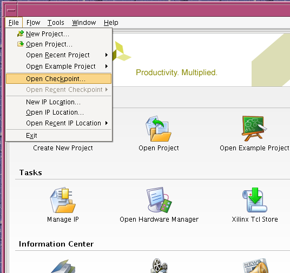The image size is (290, 273).
Task: Open the Tools menu
Action: [56, 23]
